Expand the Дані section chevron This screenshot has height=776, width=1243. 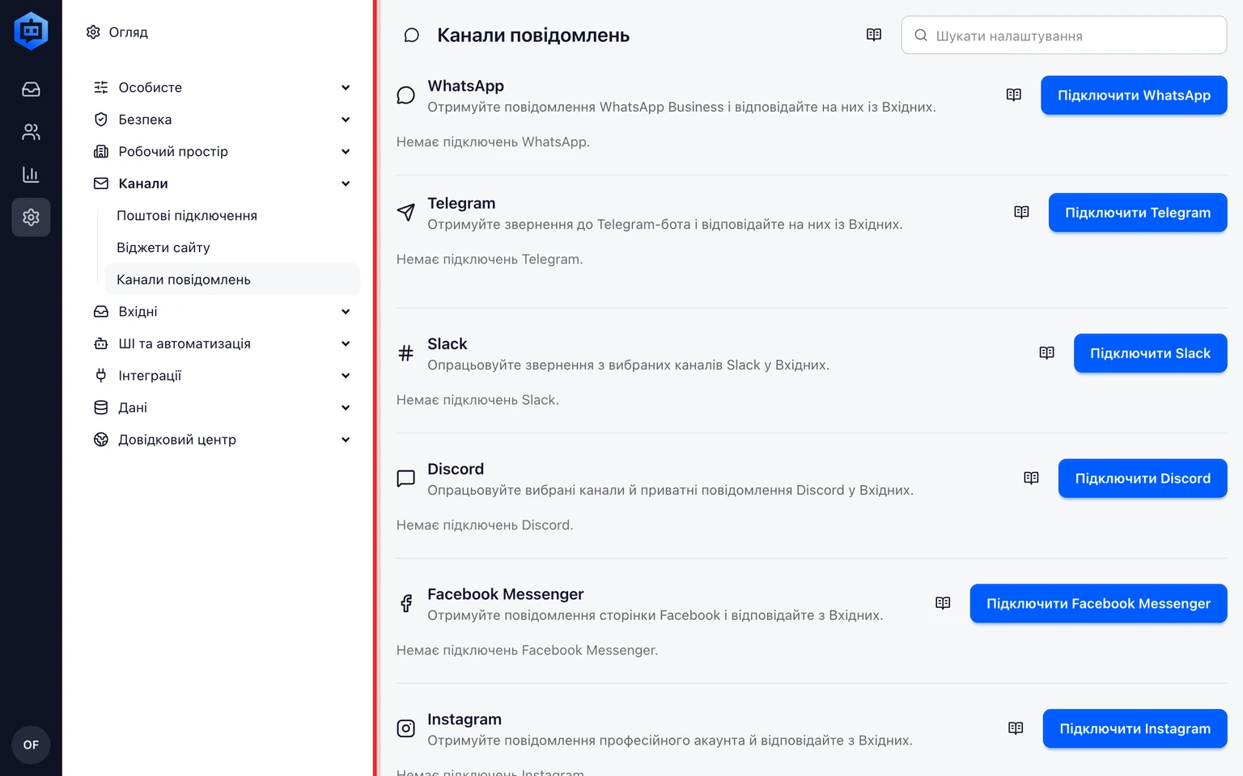346,407
